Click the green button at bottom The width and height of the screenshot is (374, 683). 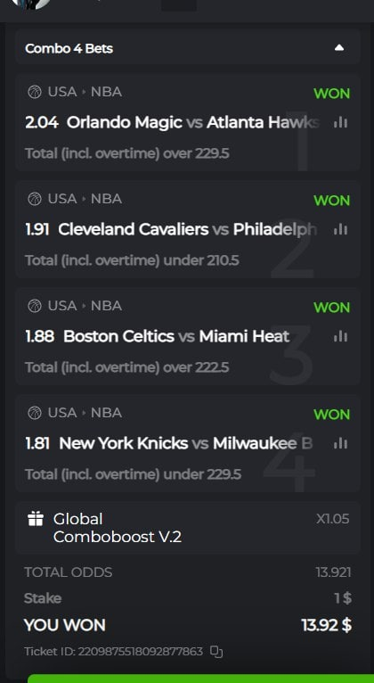tap(201, 679)
